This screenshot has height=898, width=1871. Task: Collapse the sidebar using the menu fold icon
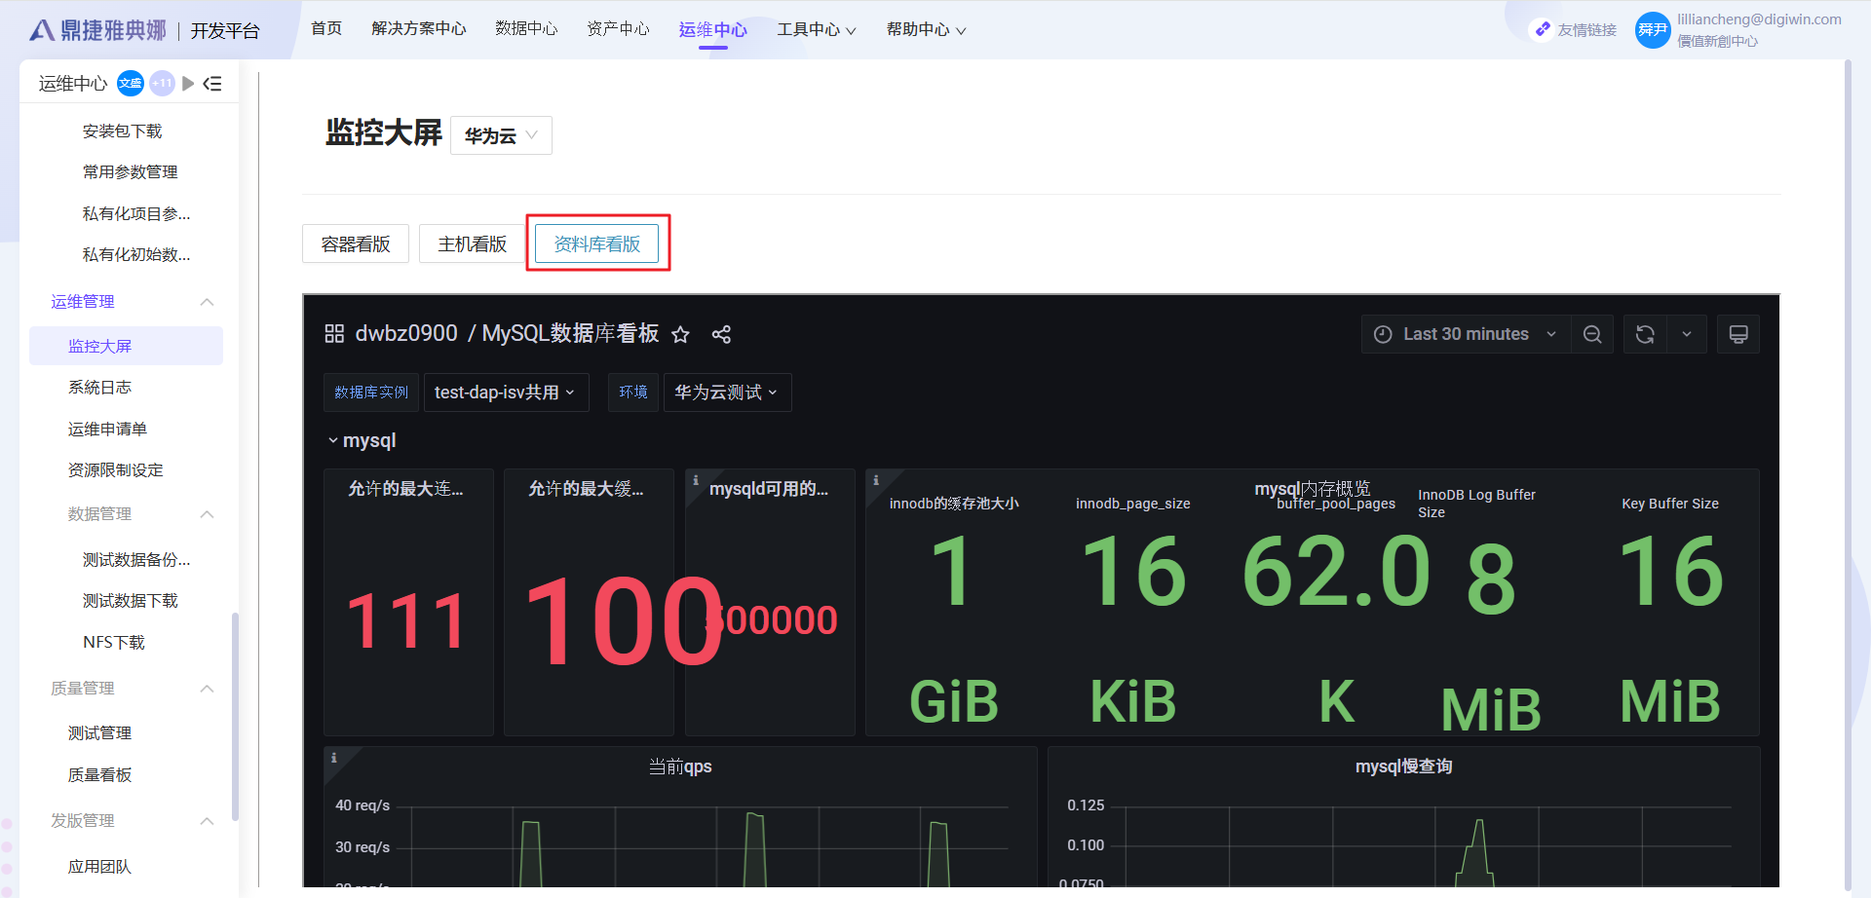(212, 84)
